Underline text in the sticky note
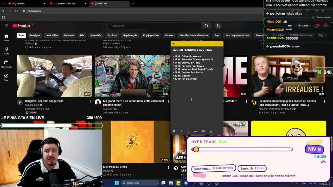 coord(189,131)
